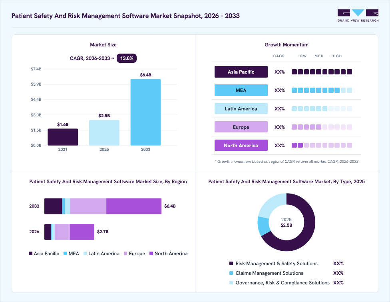
Task: Select the 2025 market size bar
Action: (104, 133)
